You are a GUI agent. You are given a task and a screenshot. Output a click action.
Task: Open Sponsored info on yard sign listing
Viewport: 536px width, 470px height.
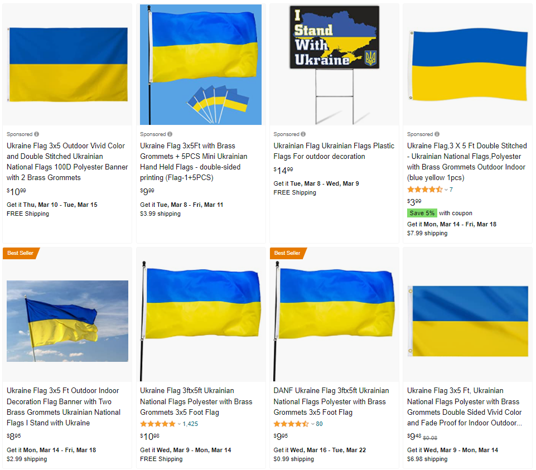click(303, 134)
